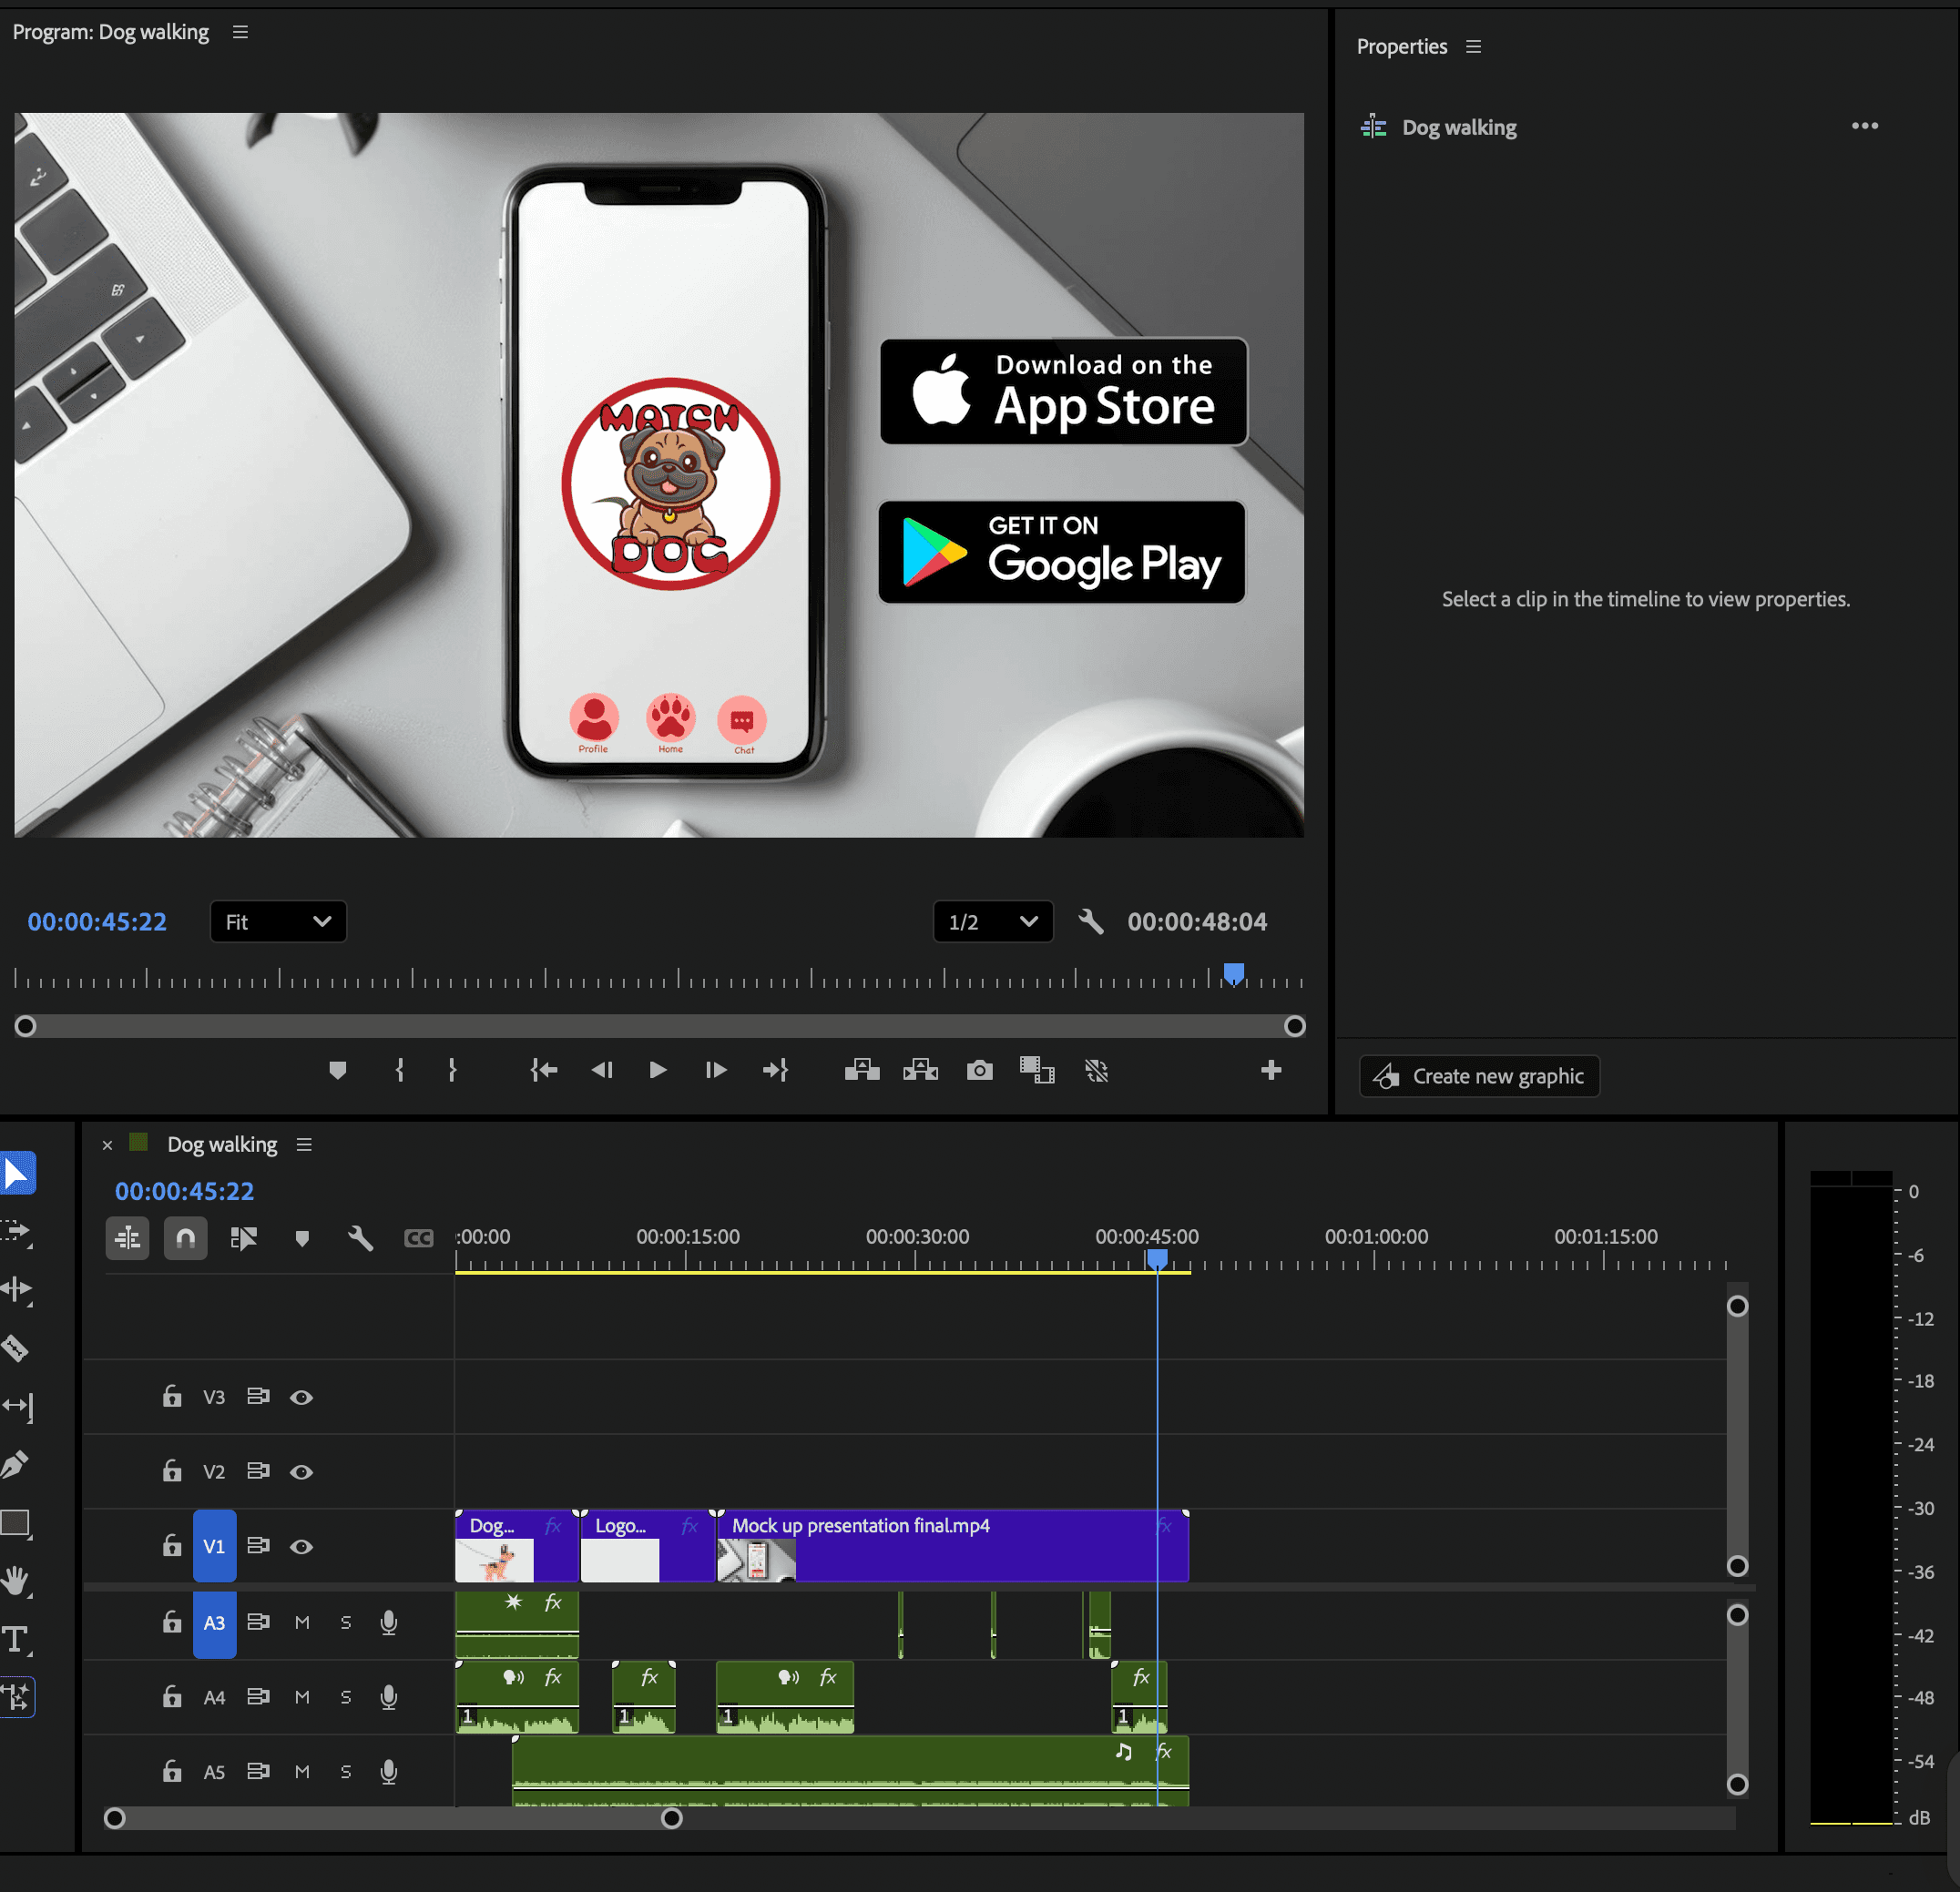This screenshot has height=1892, width=1960.
Task: Click the Add Marker button in monitor
Action: click(338, 1071)
